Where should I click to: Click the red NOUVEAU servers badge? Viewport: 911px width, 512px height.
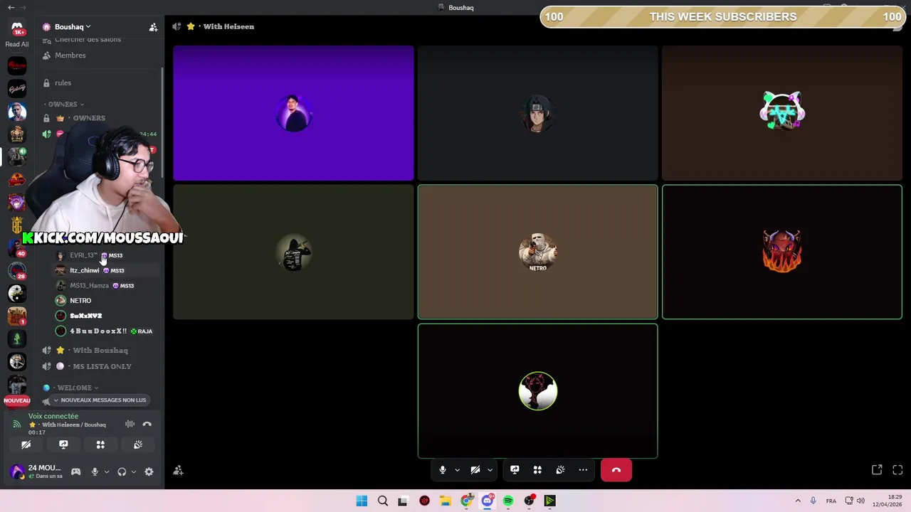(x=17, y=400)
